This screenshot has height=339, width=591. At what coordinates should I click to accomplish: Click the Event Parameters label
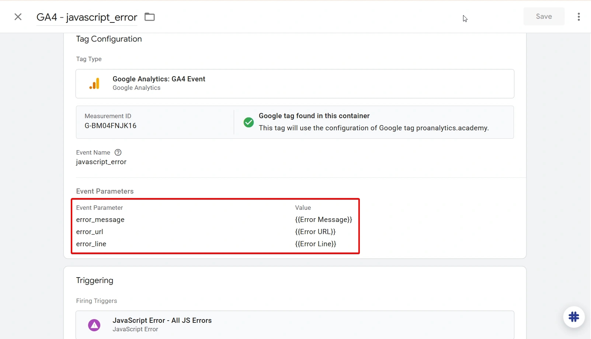105,191
